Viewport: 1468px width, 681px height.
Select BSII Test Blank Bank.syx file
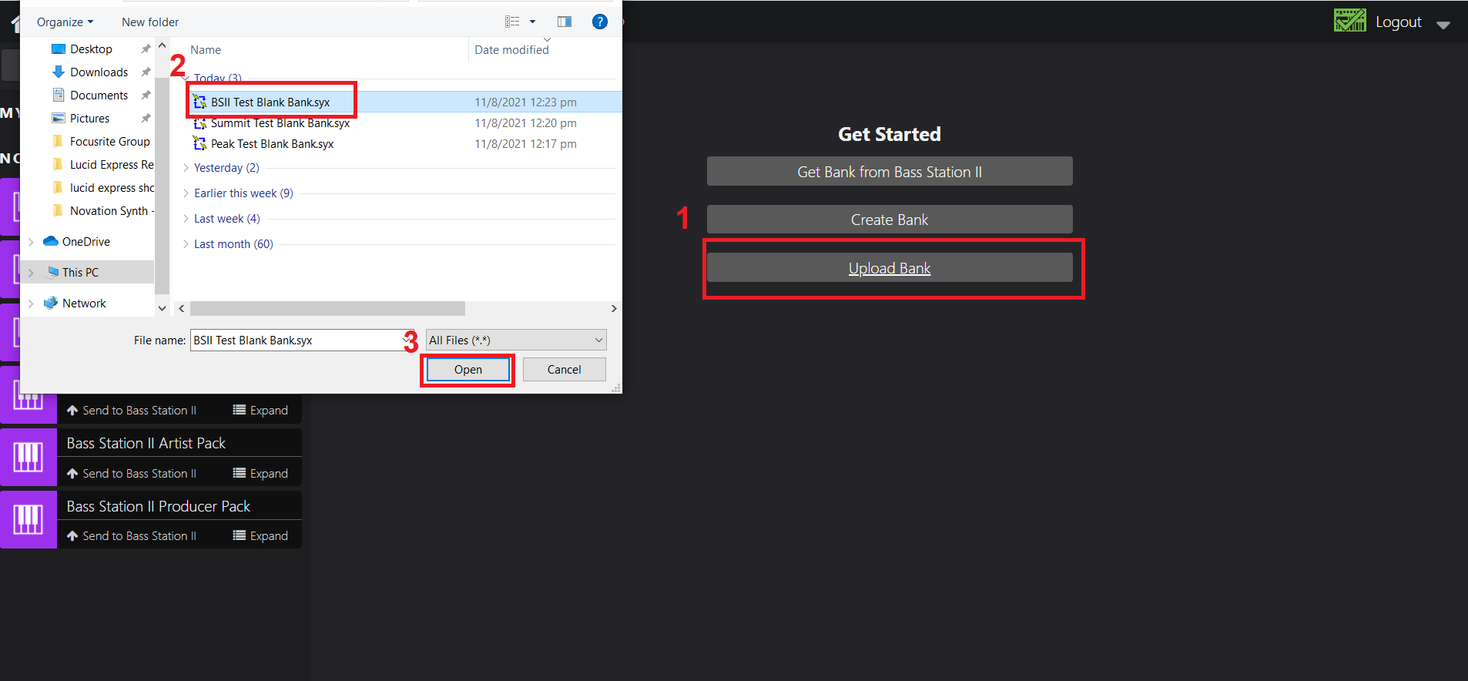270,102
